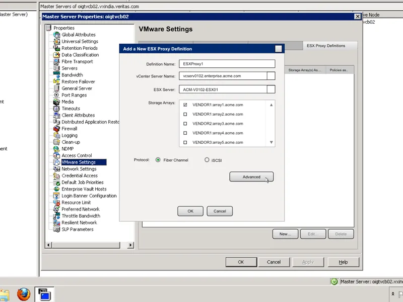Click the Firewall icon
This screenshot has width=403, height=302.
tap(56, 129)
